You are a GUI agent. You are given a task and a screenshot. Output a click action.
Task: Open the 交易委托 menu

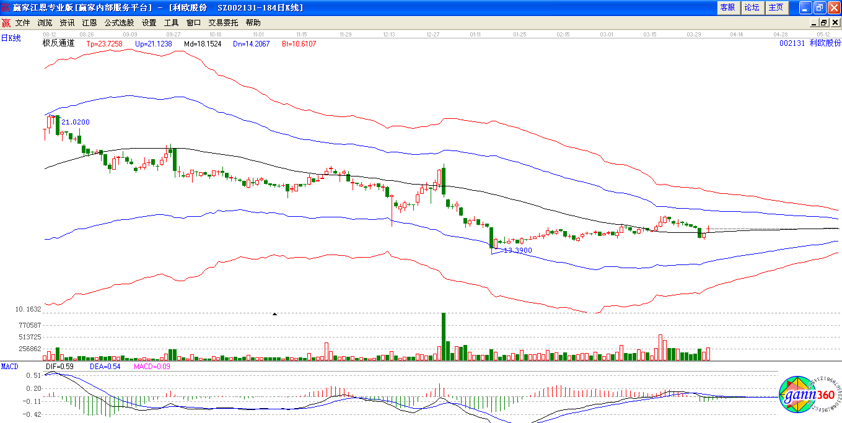click(x=223, y=23)
